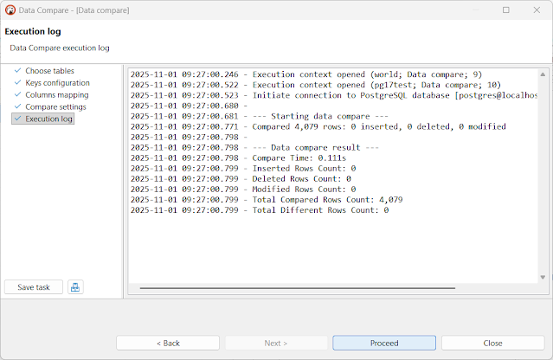The width and height of the screenshot is (553, 360).
Task: Click the checkmark icon beside Compare settings
Action: 17,106
